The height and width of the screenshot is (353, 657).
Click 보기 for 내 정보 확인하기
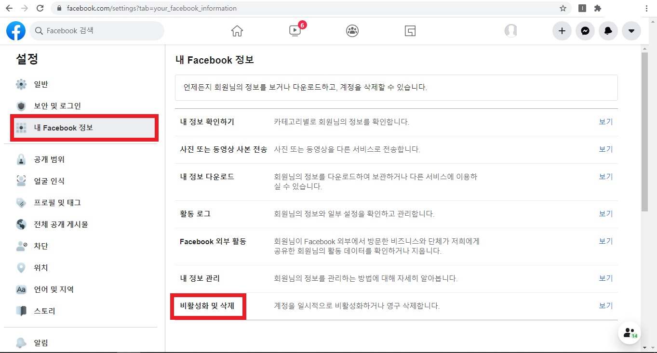(x=606, y=122)
